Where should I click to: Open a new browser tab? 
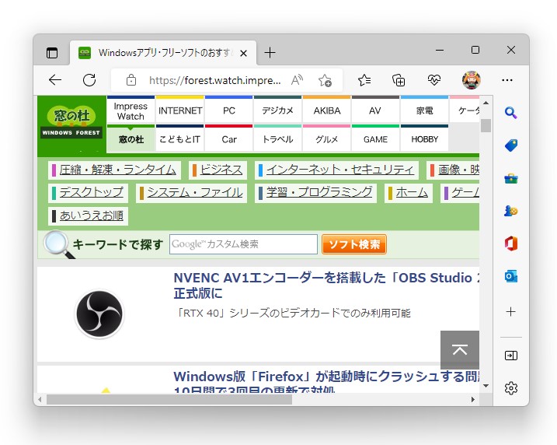point(270,53)
